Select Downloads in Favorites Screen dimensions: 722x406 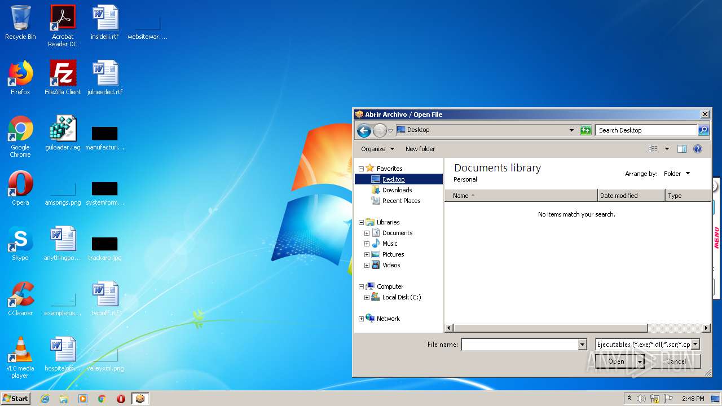point(397,190)
